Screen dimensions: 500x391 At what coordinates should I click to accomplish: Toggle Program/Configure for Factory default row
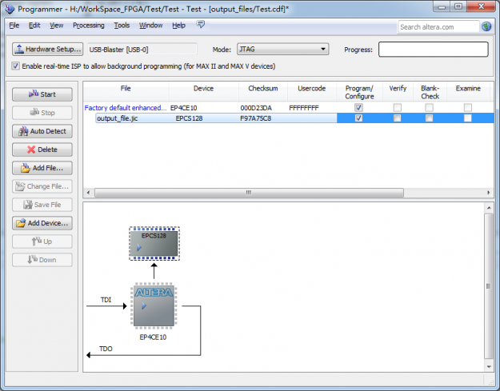(x=358, y=108)
